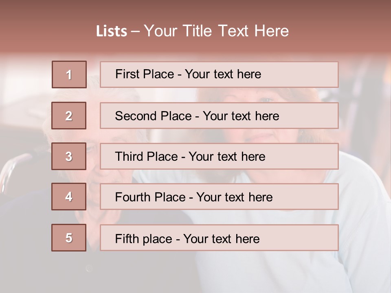The height and width of the screenshot is (293, 391).
Task: Click the dash in the slide title
Action: (136, 31)
